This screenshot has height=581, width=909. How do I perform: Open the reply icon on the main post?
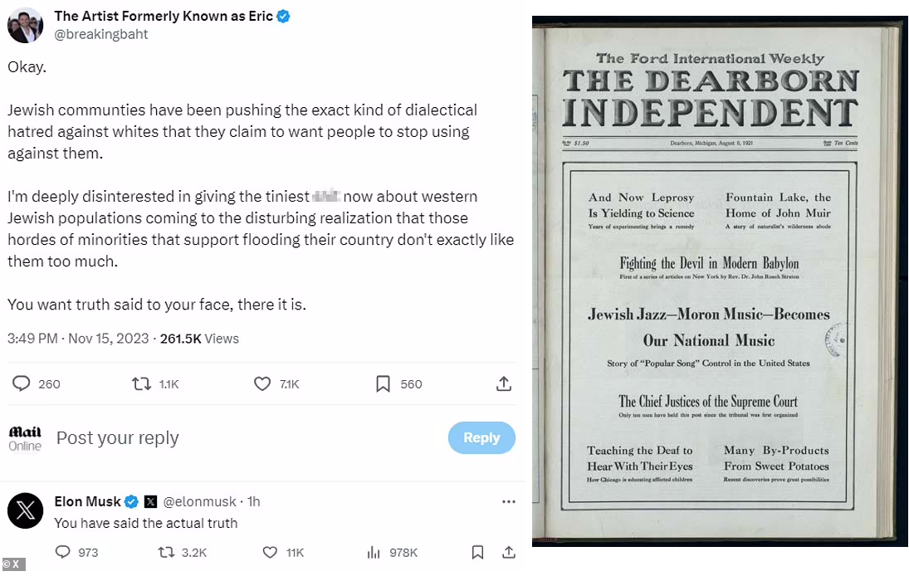[22, 383]
